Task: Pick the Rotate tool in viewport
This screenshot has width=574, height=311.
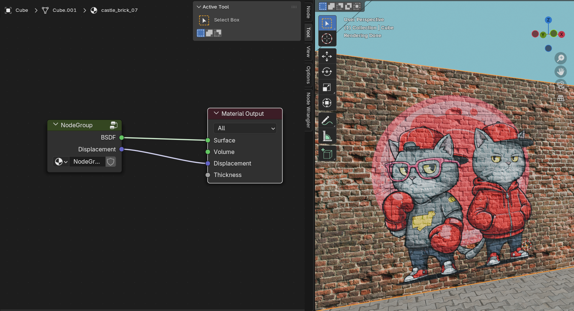Action: [327, 72]
